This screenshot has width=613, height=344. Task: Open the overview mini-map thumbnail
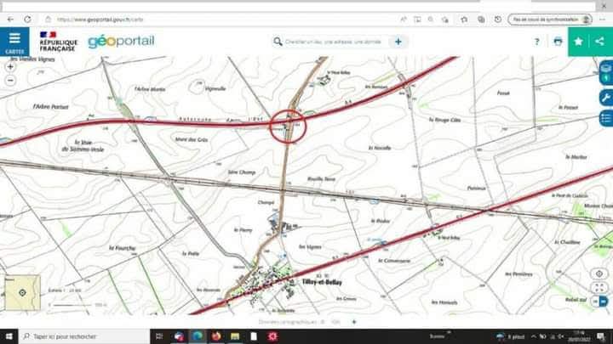(22, 292)
